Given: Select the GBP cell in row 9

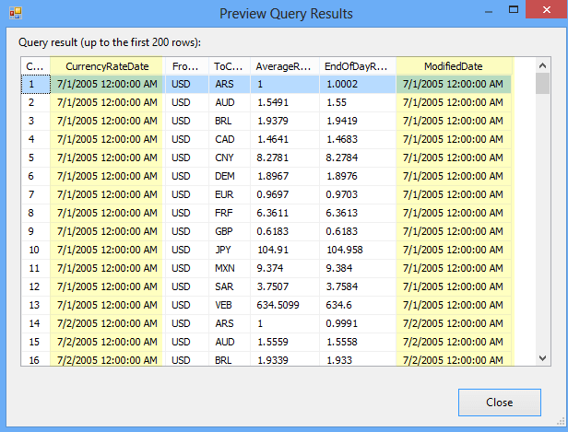Looking at the screenshot, I should tap(224, 231).
